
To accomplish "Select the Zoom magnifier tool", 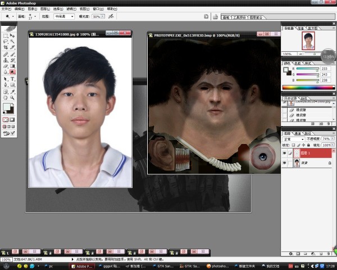I will pos(12,97).
